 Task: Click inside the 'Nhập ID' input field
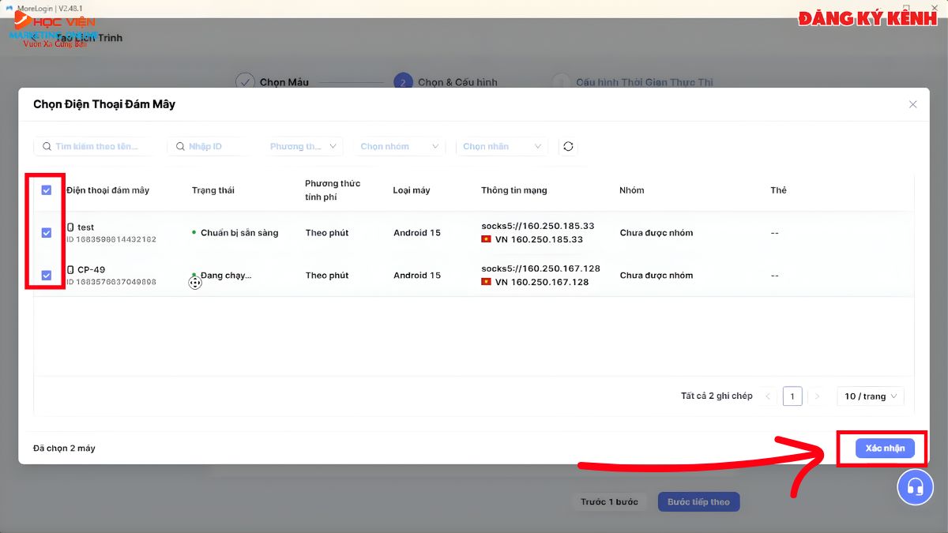pos(205,146)
